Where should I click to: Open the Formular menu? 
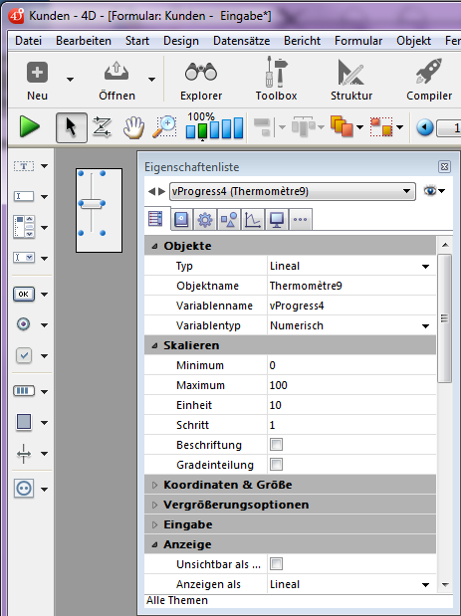[358, 41]
